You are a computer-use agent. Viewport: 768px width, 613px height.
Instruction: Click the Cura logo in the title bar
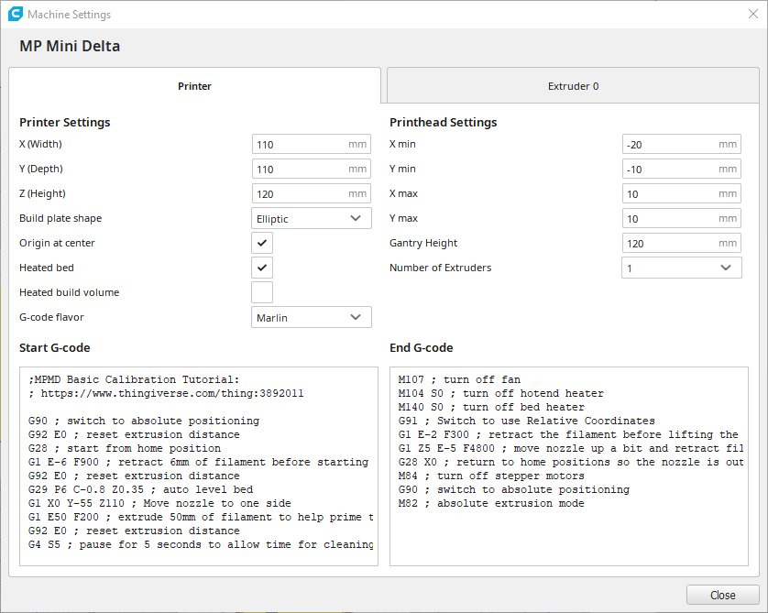point(16,14)
